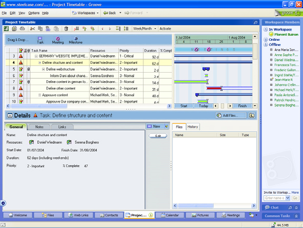Toggle completion checkbox for Define webstructure row
The image size is (303, 228).
point(21,69)
